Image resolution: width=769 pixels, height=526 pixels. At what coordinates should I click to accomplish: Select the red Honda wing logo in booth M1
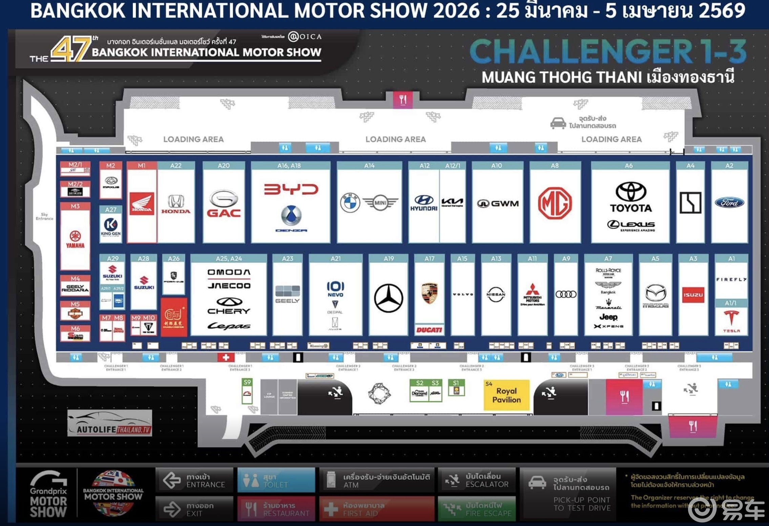pos(142,204)
